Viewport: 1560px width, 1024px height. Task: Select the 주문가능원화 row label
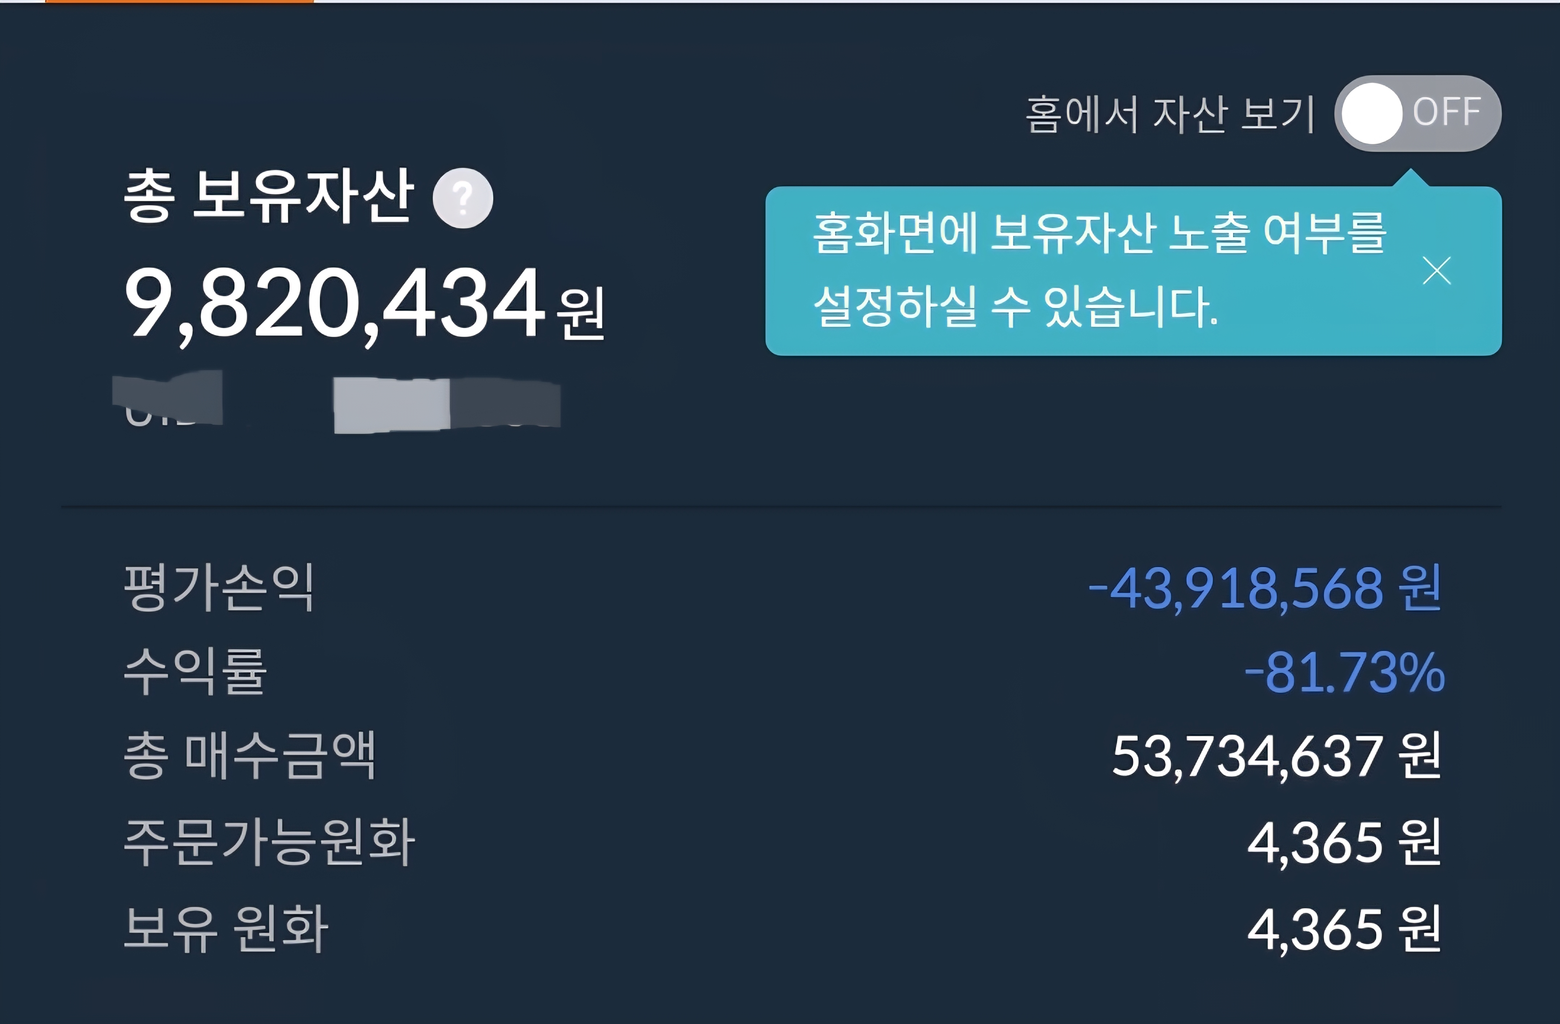click(x=270, y=842)
